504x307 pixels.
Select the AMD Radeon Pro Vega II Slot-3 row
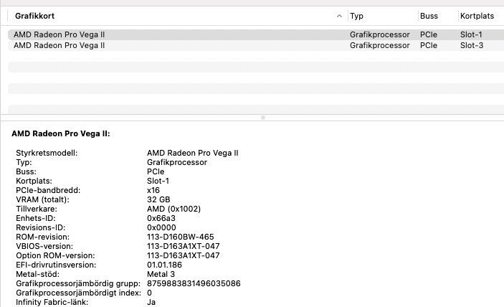[60, 45]
